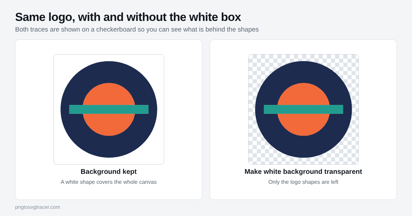
Task: Click the 'Background kept' caption
Action: point(108,171)
